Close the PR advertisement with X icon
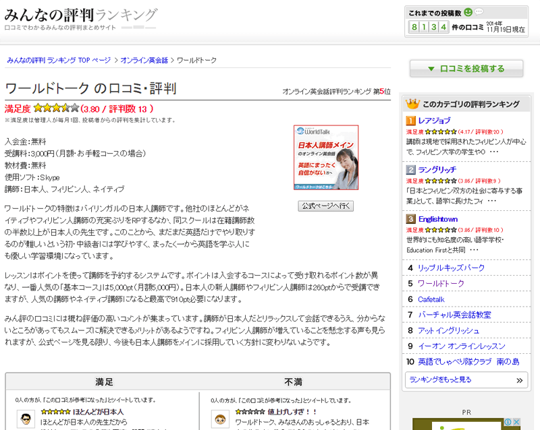Image resolution: width=540 pixels, height=430 pixels. tap(516, 421)
